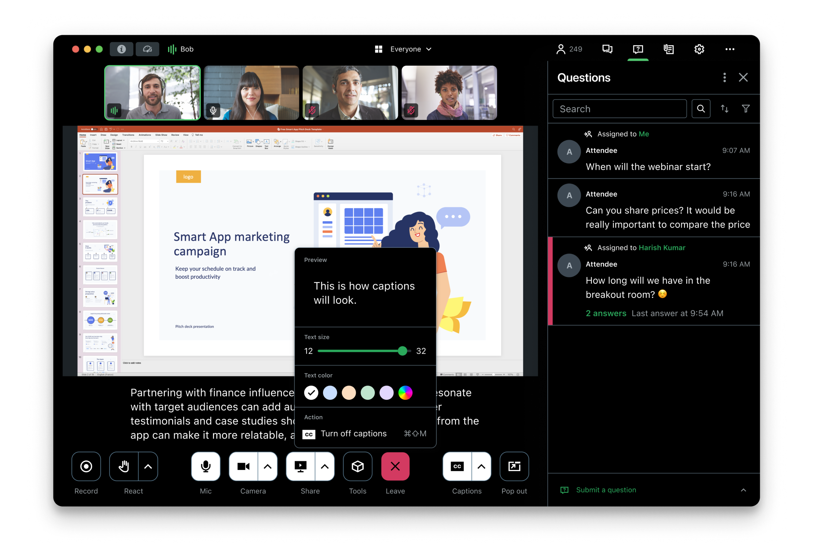Open the meeting settings gear icon
814x543 pixels.
tap(699, 49)
